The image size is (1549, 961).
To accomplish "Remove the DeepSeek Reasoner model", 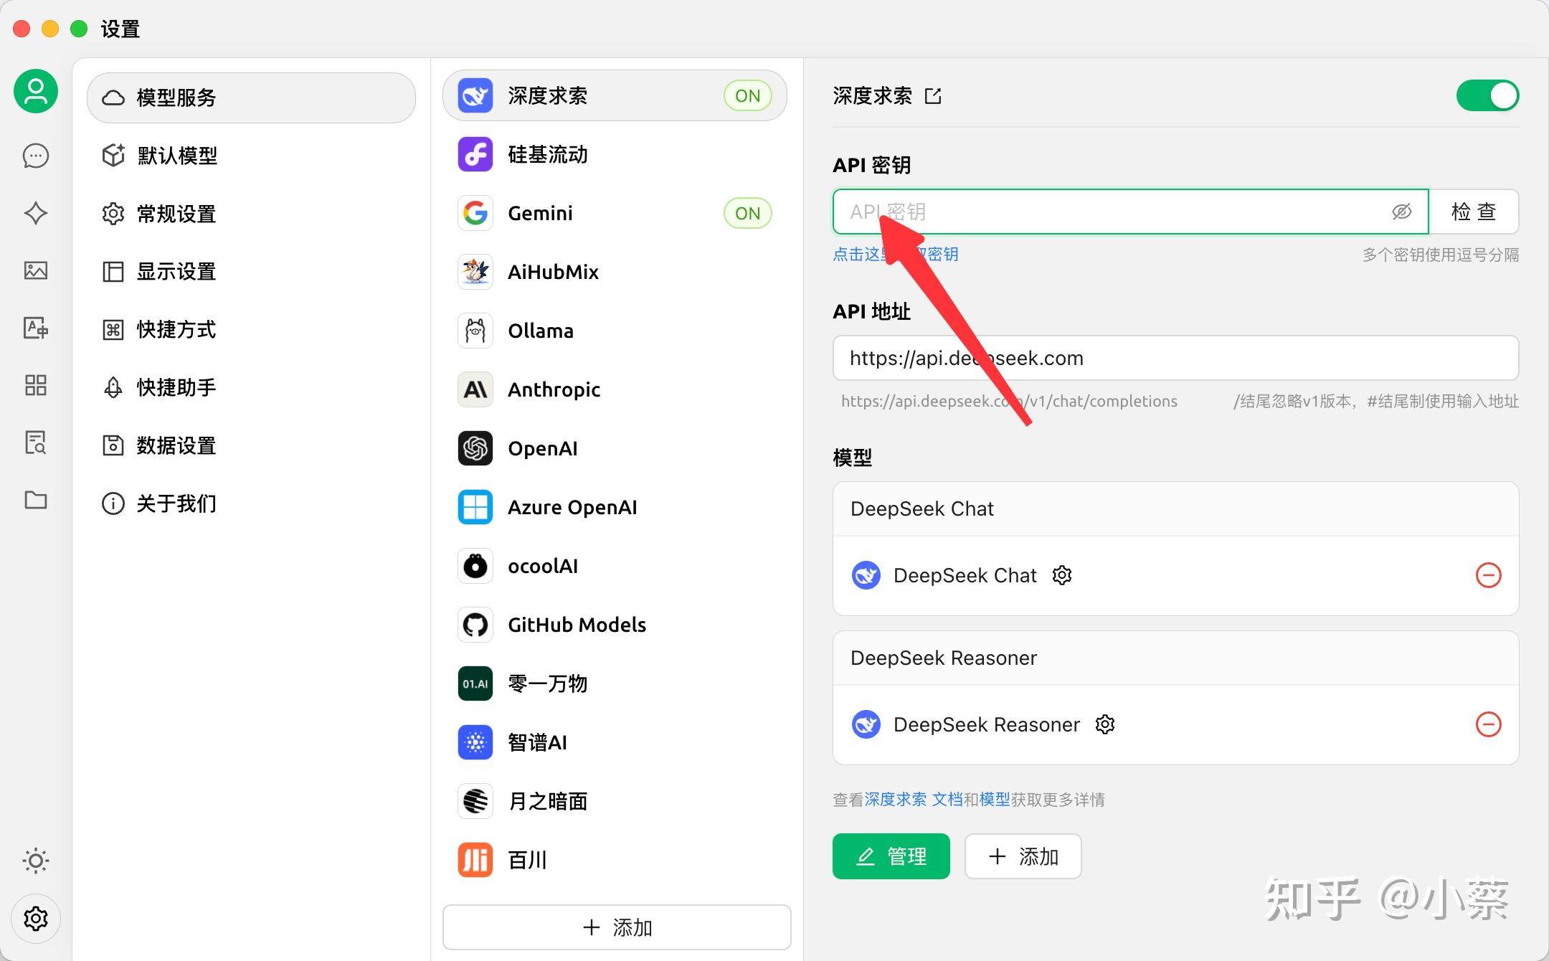I will pos(1489,724).
